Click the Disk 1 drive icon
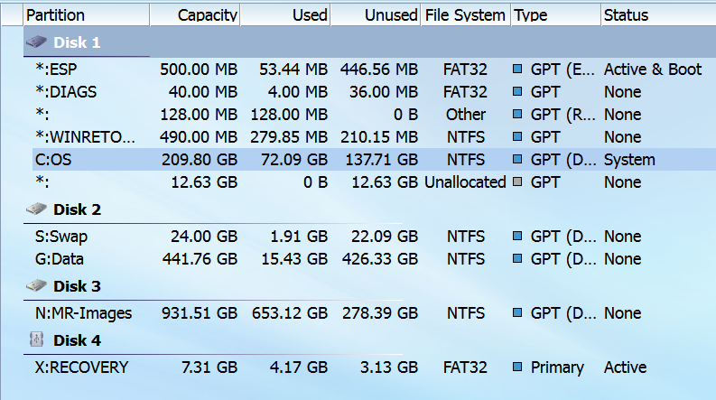The width and height of the screenshot is (716, 400). (37, 42)
